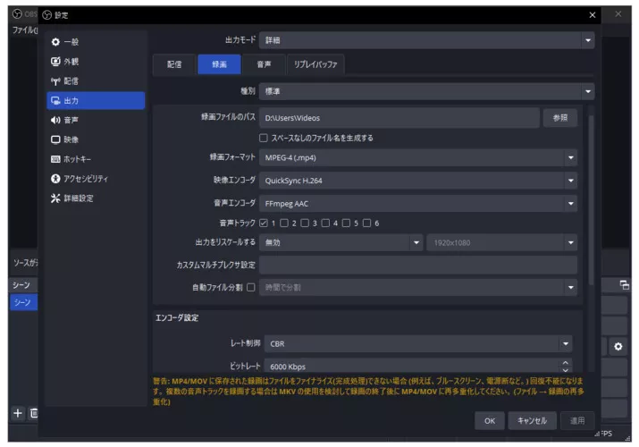Enable audio track 2 checkbox
The image size is (639, 447).
284,223
